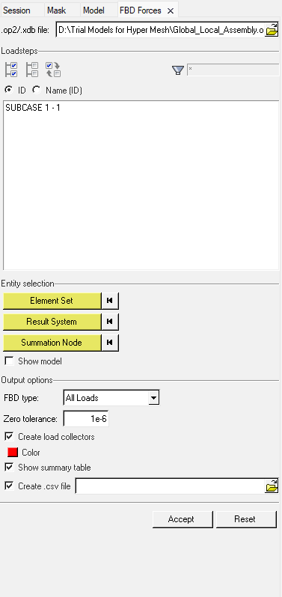Image resolution: width=282 pixels, height=597 pixels.
Task: Switch to the Model tab
Action: [94, 10]
